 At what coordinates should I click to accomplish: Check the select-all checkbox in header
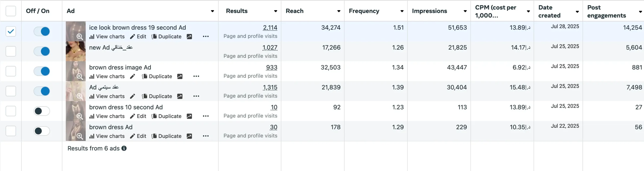click(11, 11)
